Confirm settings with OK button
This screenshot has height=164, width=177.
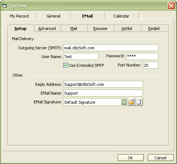pyautogui.click(x=131, y=158)
